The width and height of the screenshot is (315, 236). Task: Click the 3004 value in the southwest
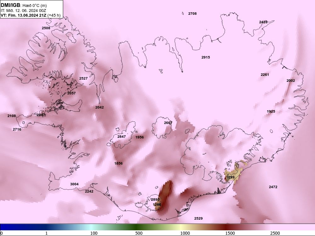point(74,184)
